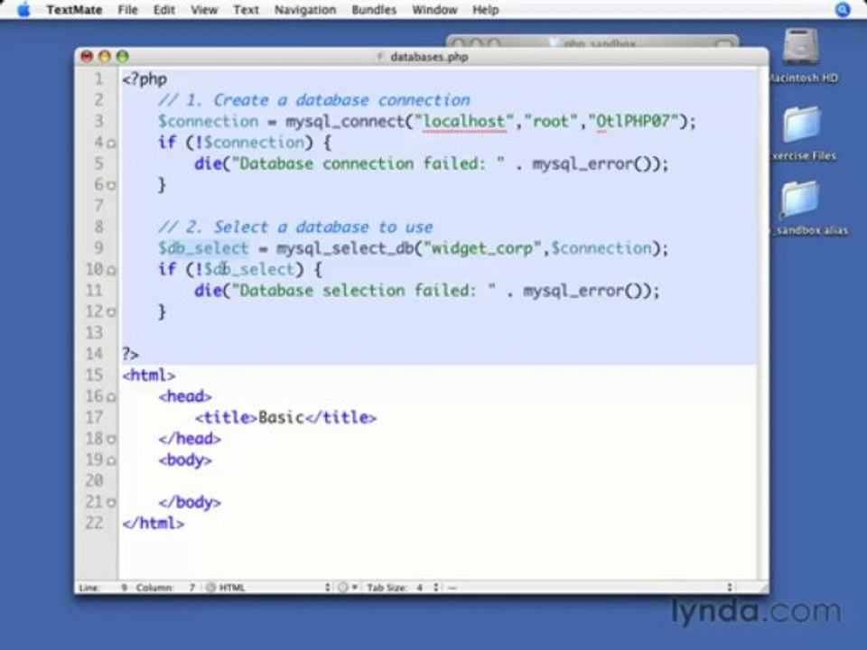The width and height of the screenshot is (867, 650).
Task: Place cursor on empty line 20
Action: [437, 481]
